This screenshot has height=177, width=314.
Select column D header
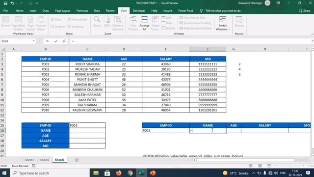124,49
